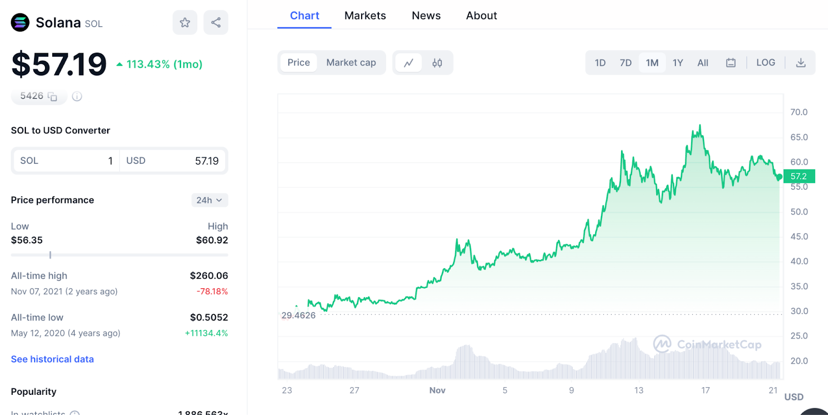Set chart range to All
828x415 pixels.
click(x=703, y=63)
